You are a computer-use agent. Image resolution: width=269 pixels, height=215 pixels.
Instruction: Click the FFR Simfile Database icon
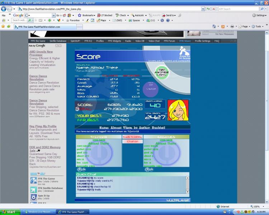coord(33,189)
